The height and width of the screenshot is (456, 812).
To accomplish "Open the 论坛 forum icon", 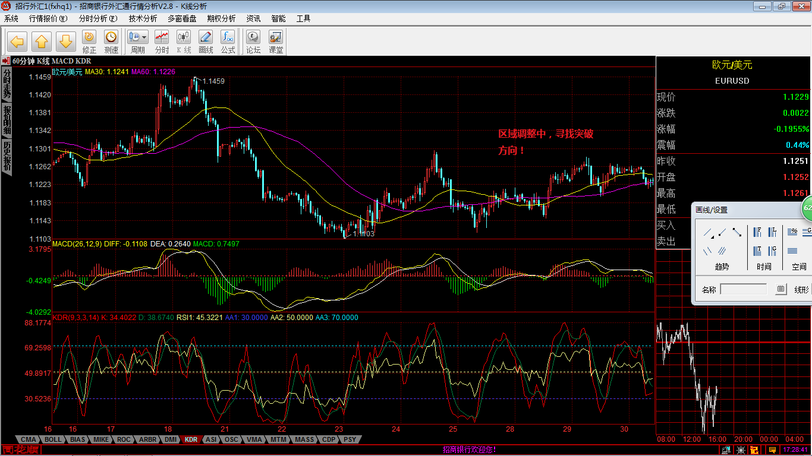I will (x=253, y=42).
